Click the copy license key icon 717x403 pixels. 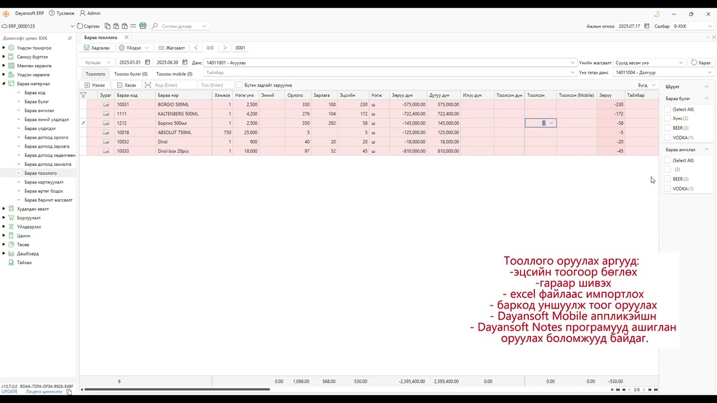[x=69, y=392]
